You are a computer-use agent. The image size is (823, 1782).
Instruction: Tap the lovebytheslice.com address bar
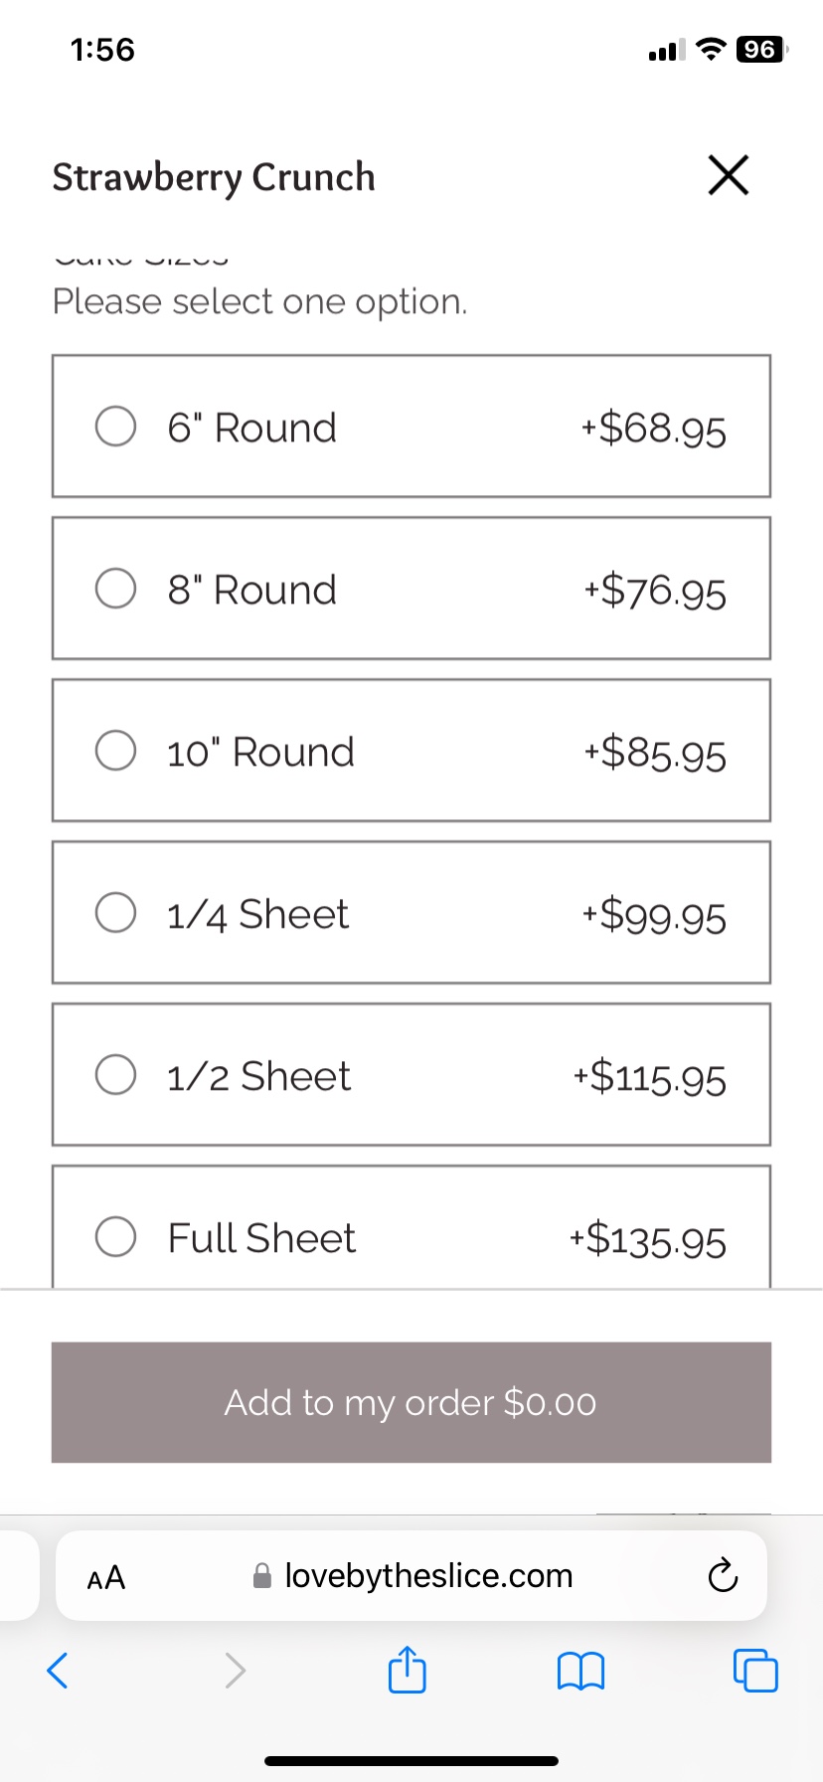(x=427, y=1576)
